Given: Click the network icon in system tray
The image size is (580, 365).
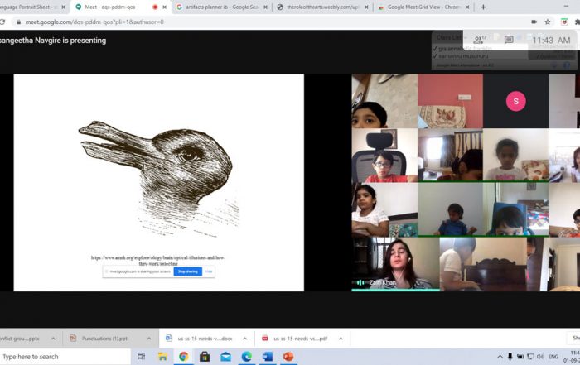Looking at the screenshot, I should [x=530, y=357].
